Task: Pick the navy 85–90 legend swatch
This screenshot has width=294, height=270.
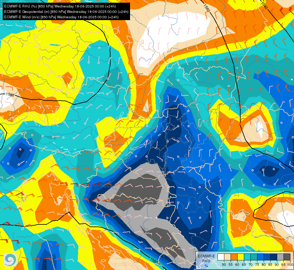Action: [274, 257]
